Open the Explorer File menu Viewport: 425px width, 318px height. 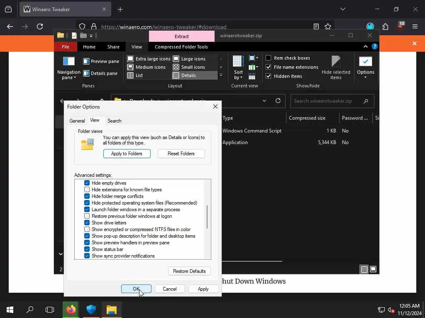tap(65, 47)
